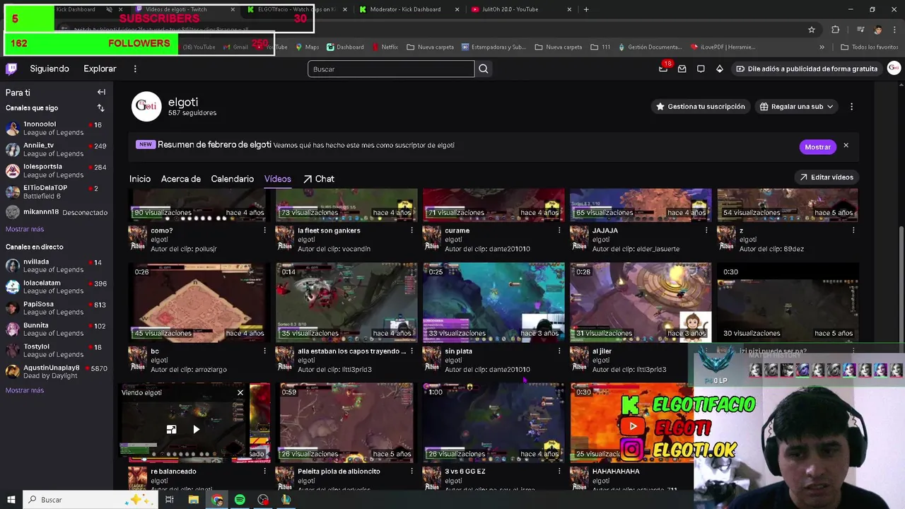Click the Bits gem icon in header
The height and width of the screenshot is (509, 905).
point(720,69)
